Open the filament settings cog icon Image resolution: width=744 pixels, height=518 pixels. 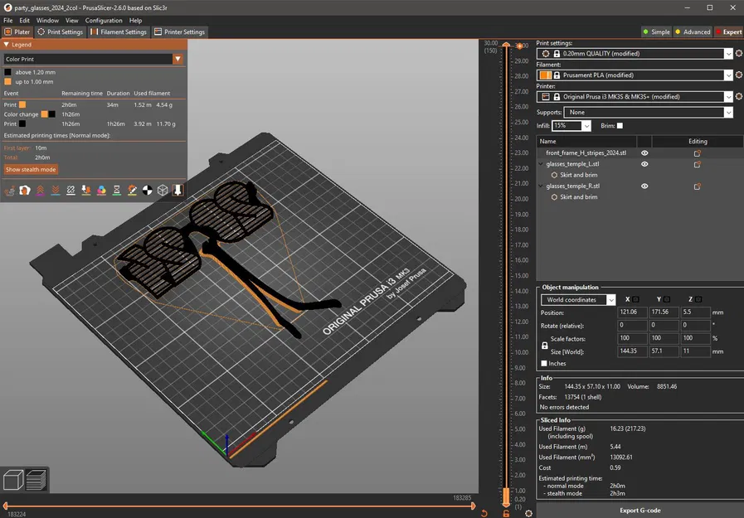[738, 75]
